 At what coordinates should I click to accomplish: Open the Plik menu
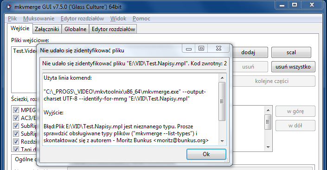(x=12, y=19)
